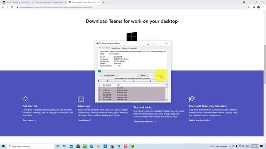Open File Explorer on taskbar
The height and width of the screenshot is (149, 266).
point(99,146)
